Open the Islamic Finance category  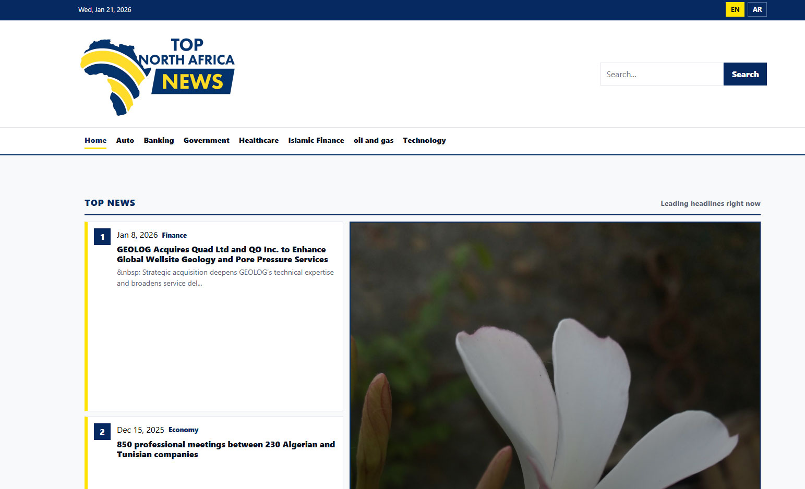coord(316,140)
